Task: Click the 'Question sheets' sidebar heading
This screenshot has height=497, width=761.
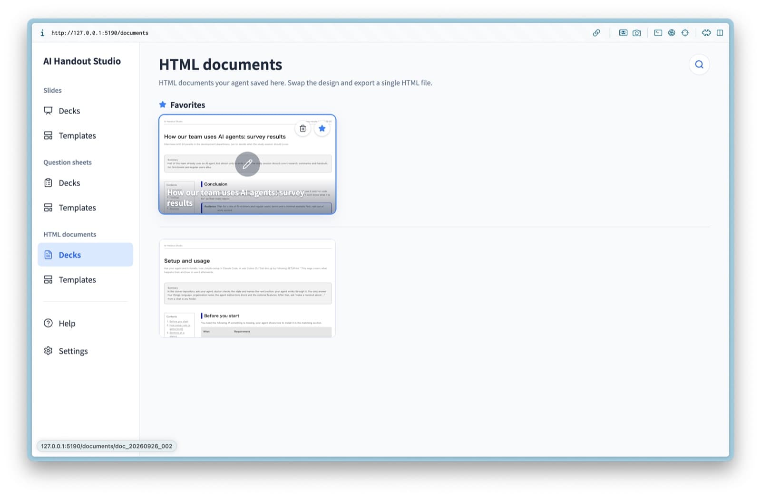Action: click(x=68, y=162)
